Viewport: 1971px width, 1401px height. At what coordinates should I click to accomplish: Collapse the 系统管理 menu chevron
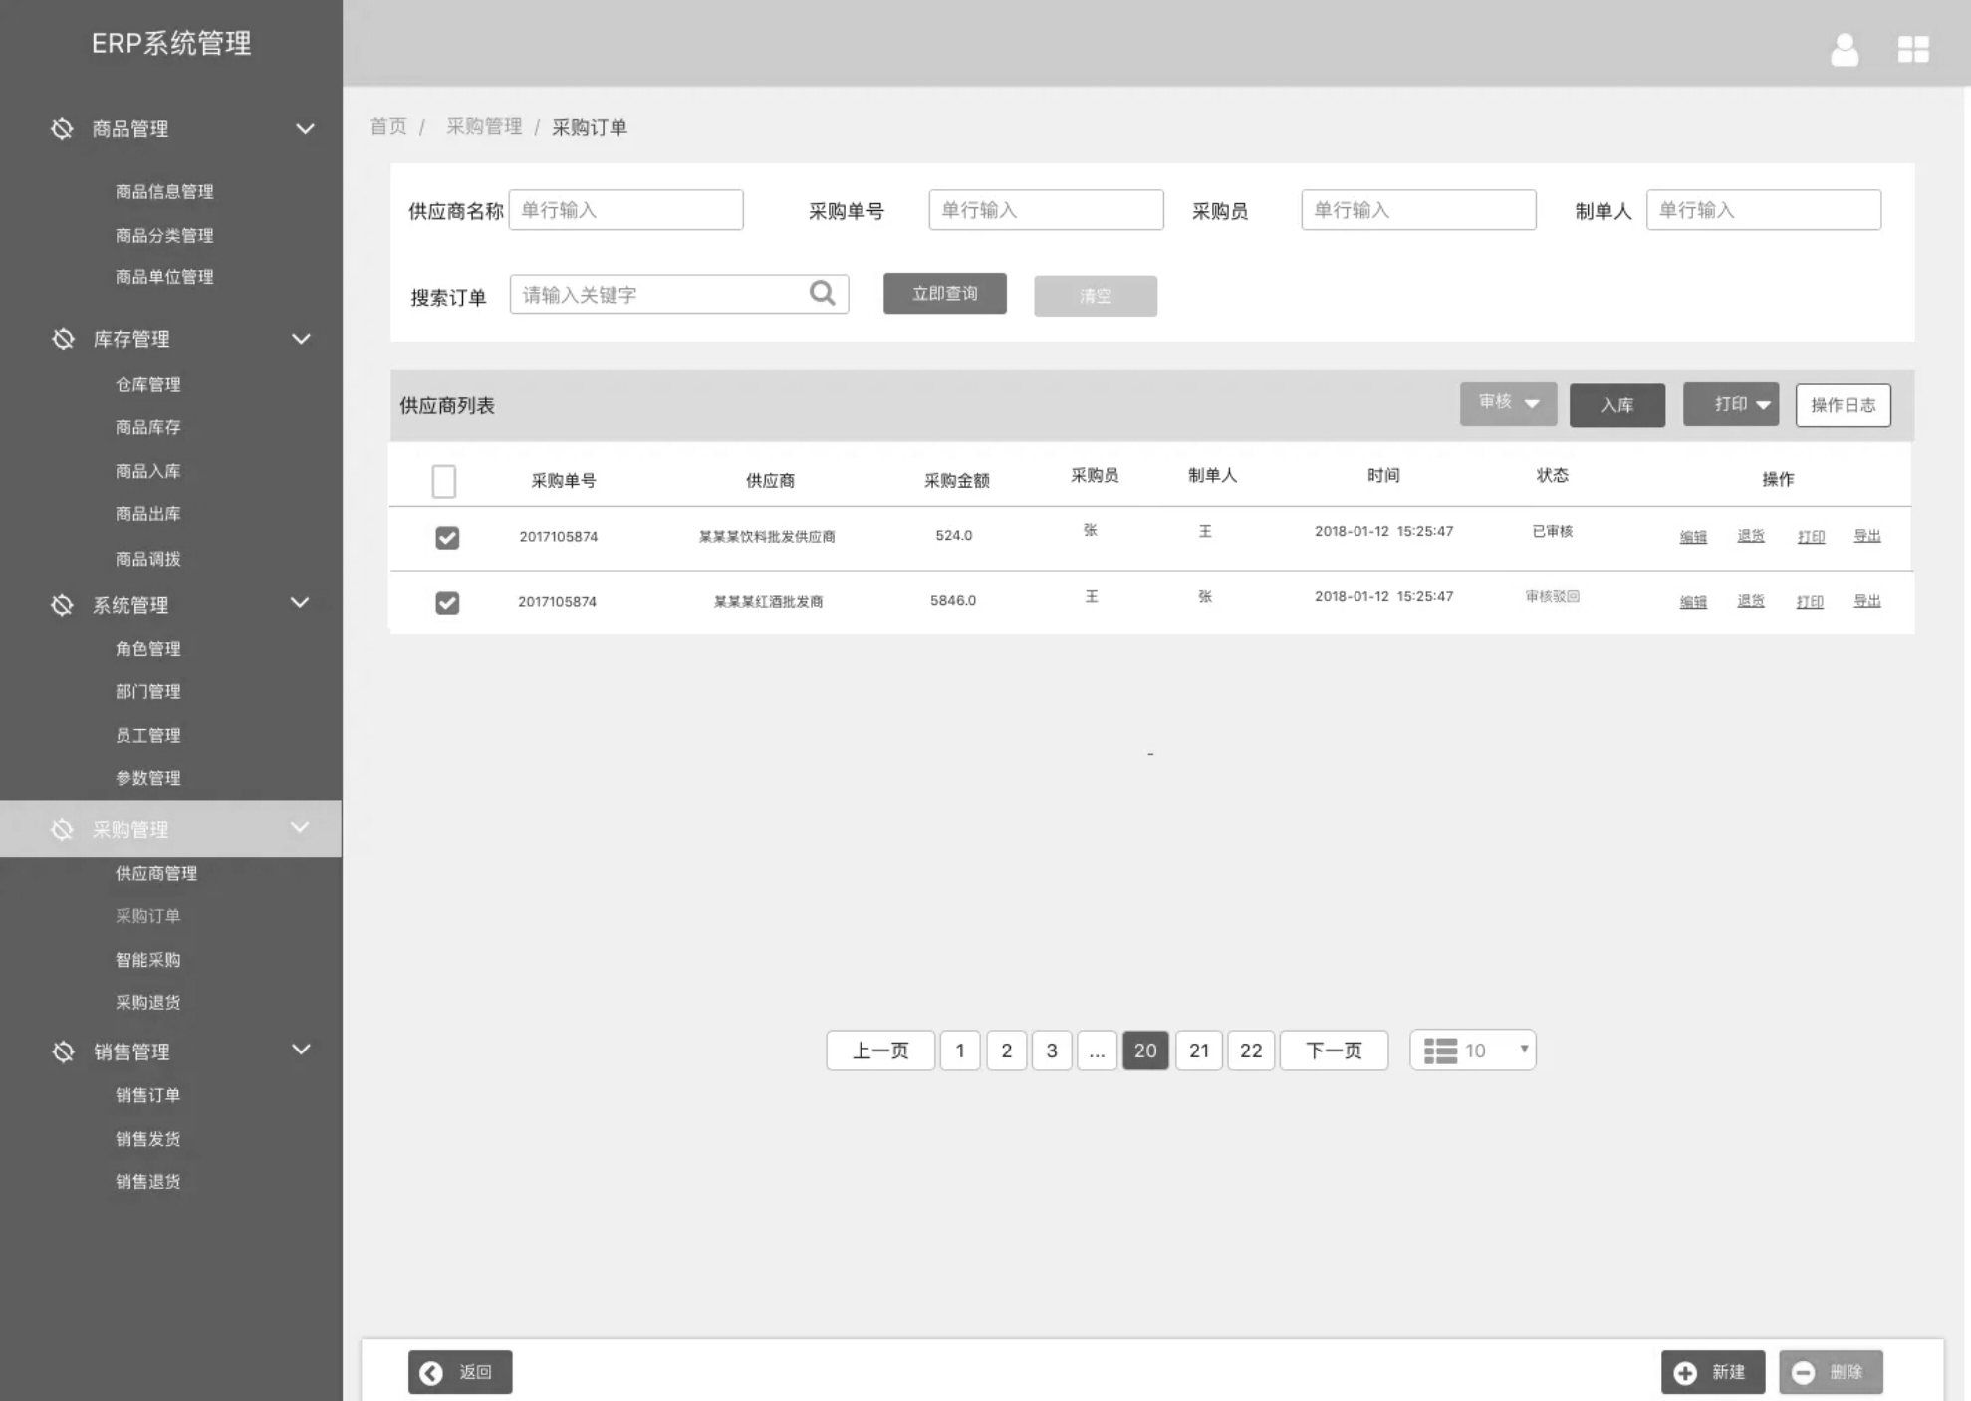(x=300, y=602)
